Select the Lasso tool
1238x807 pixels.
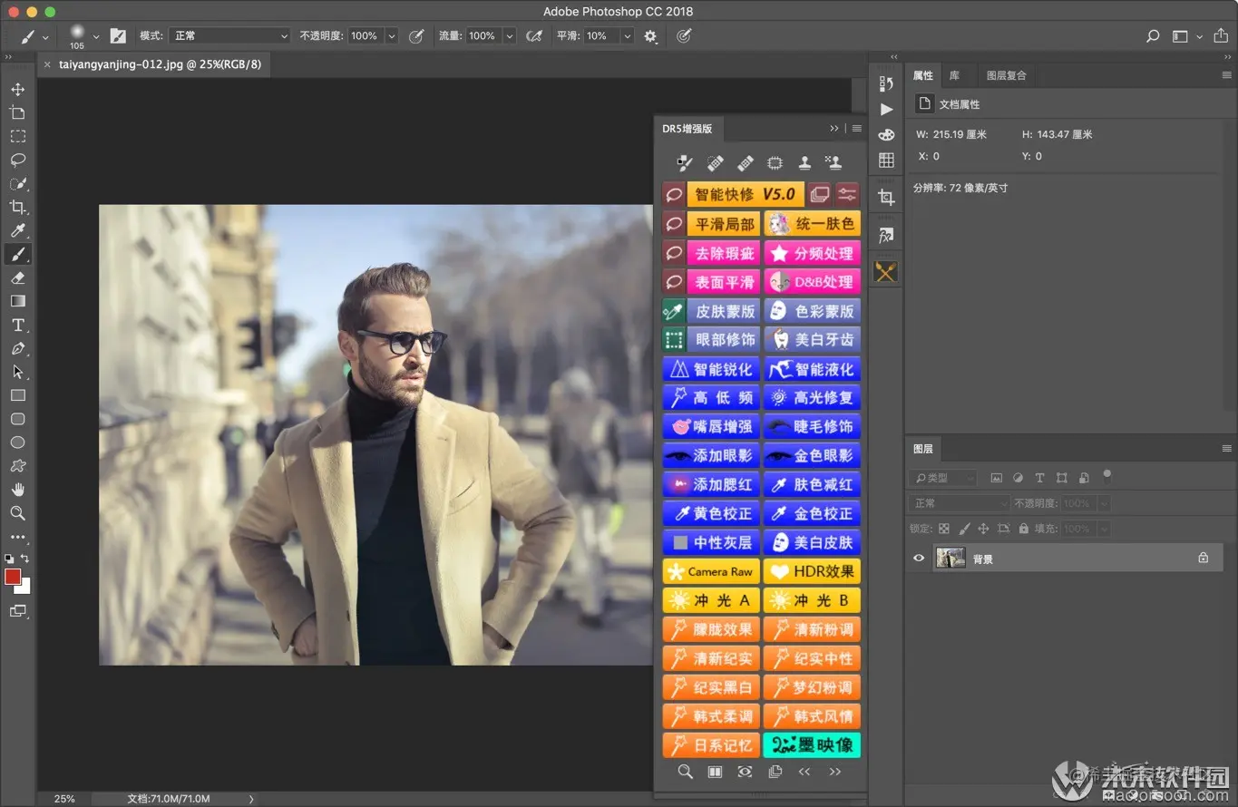point(17,160)
